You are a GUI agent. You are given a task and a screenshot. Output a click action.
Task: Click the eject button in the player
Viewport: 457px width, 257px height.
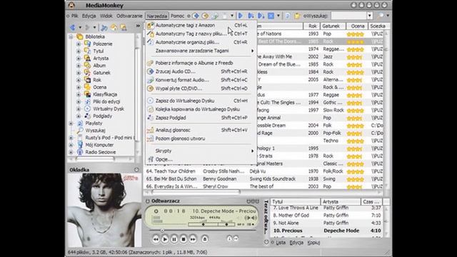(x=205, y=239)
